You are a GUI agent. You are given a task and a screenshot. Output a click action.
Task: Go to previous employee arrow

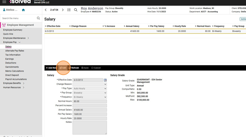coord(46,10)
